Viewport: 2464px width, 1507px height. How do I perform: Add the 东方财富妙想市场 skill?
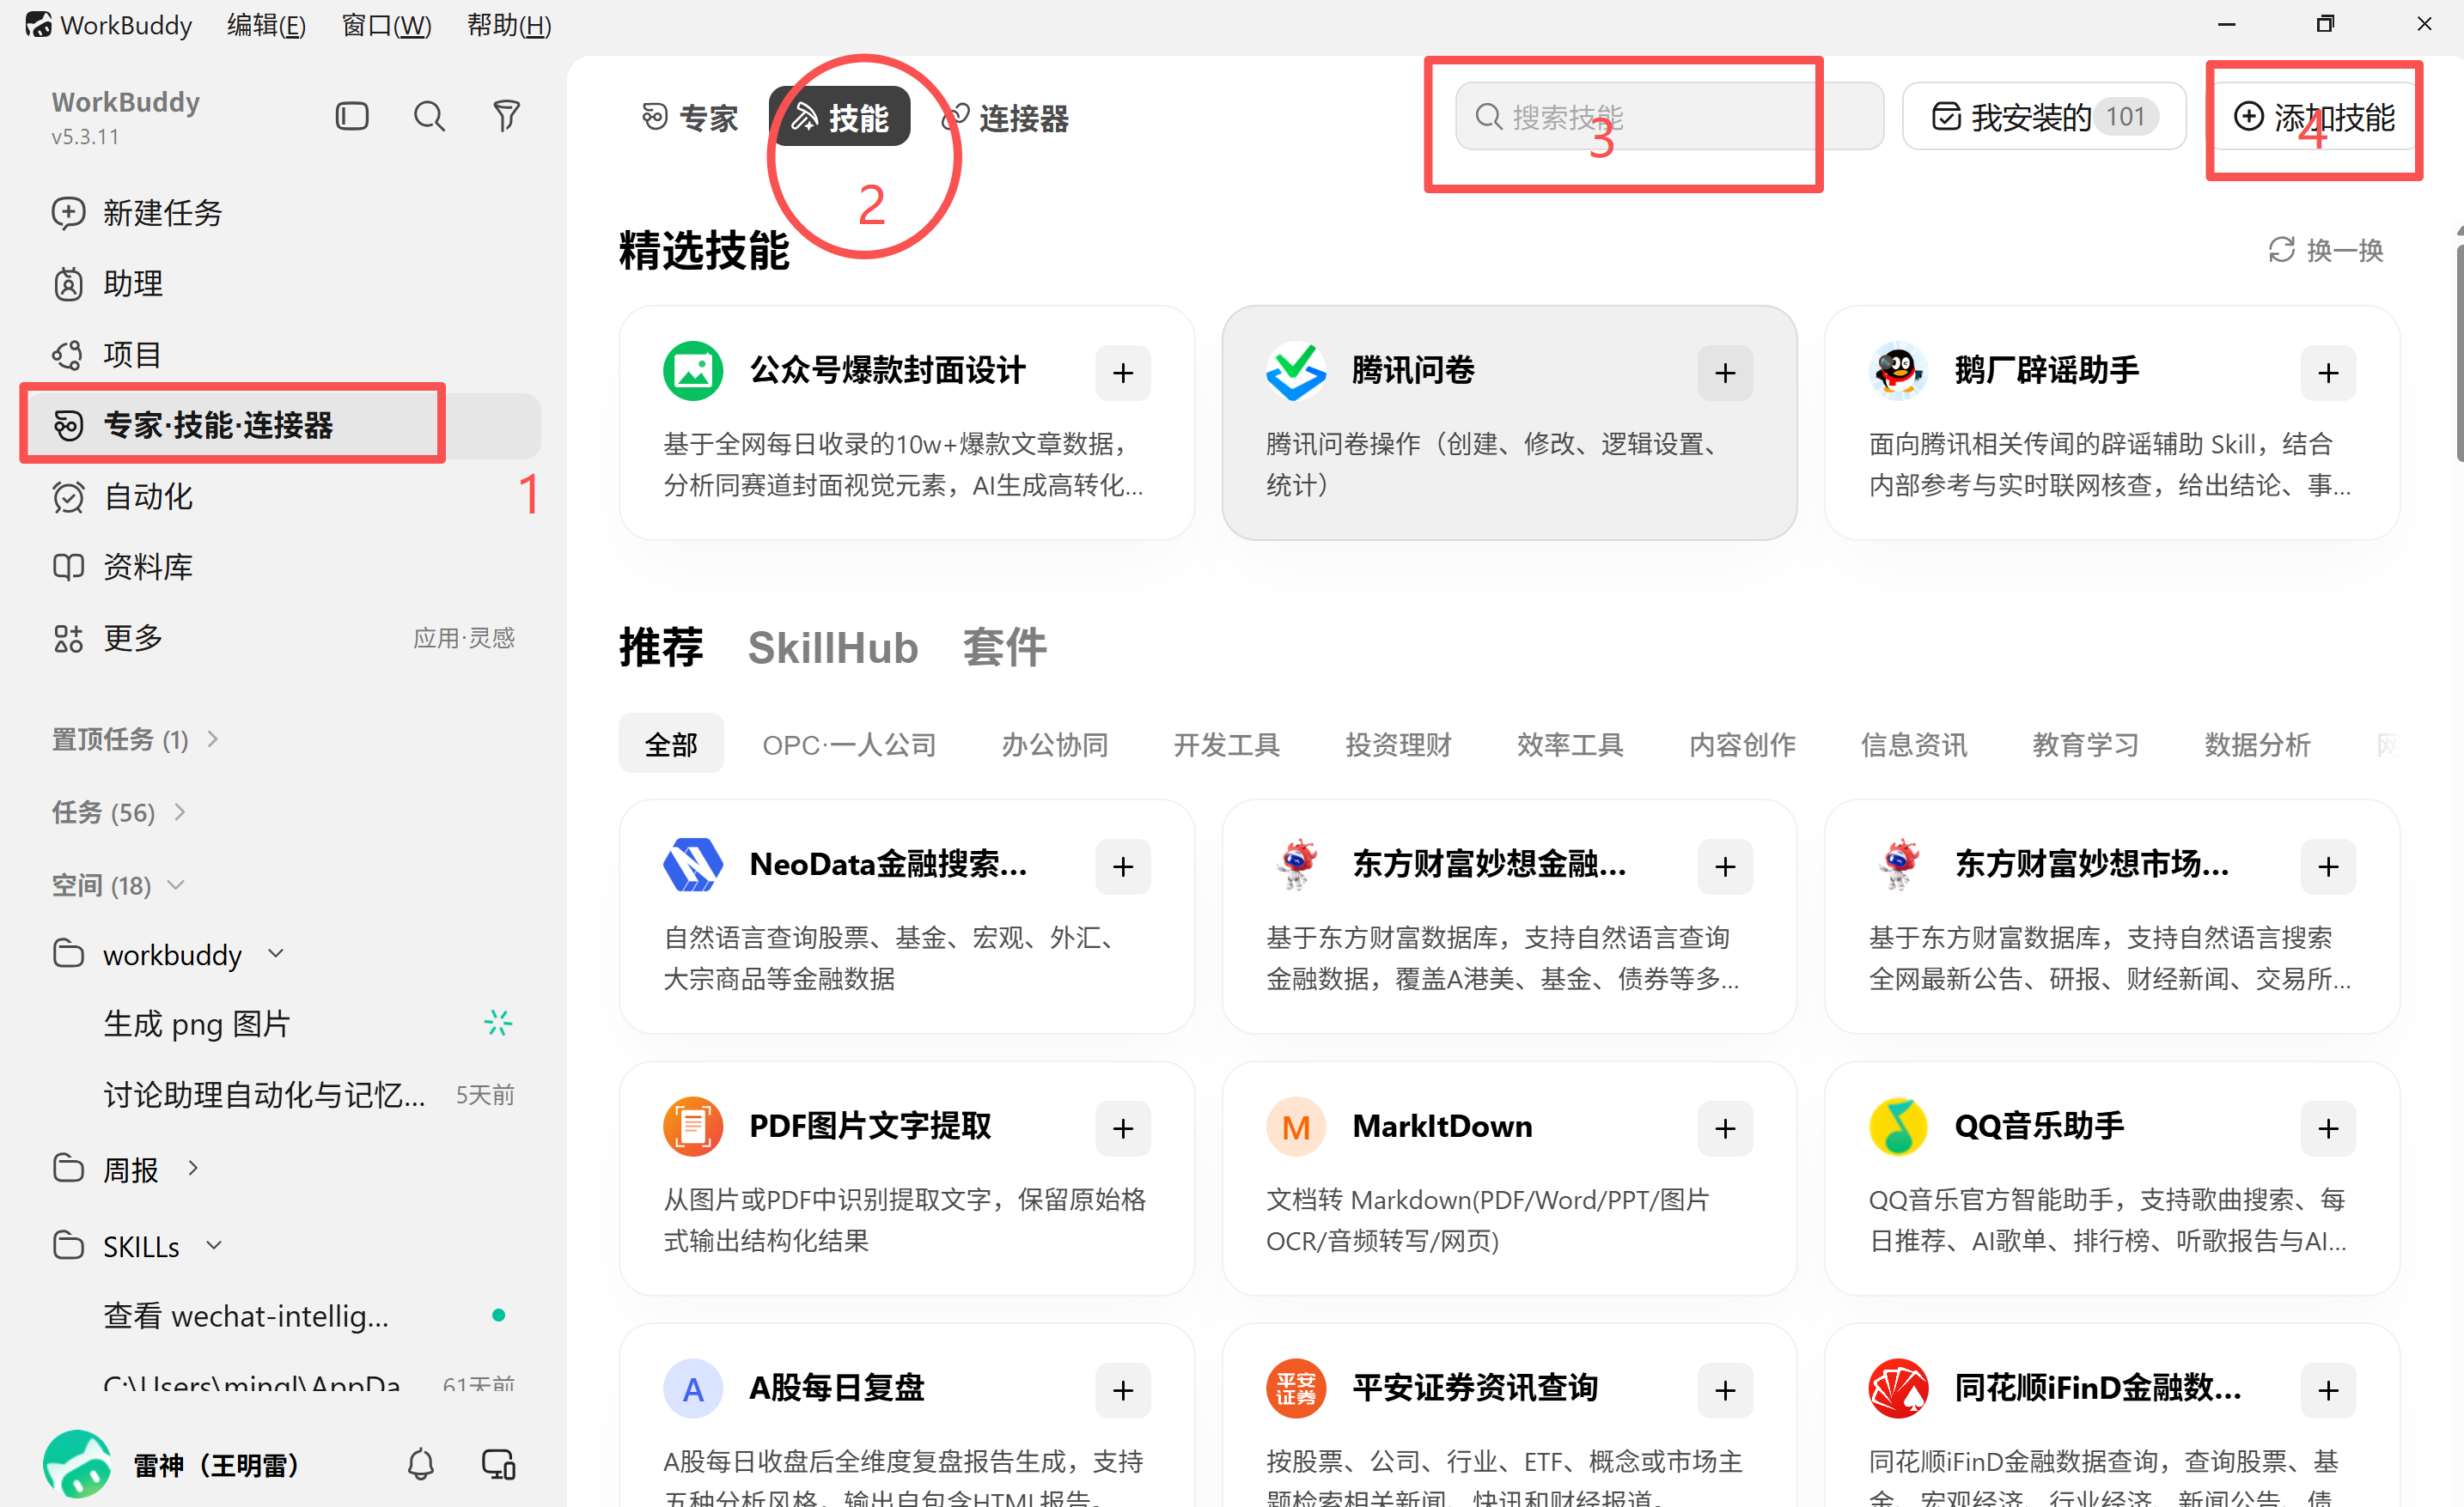tap(2328, 866)
